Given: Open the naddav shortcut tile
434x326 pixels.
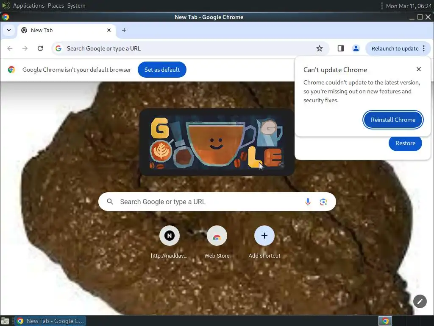Looking at the screenshot, I should click(170, 242).
